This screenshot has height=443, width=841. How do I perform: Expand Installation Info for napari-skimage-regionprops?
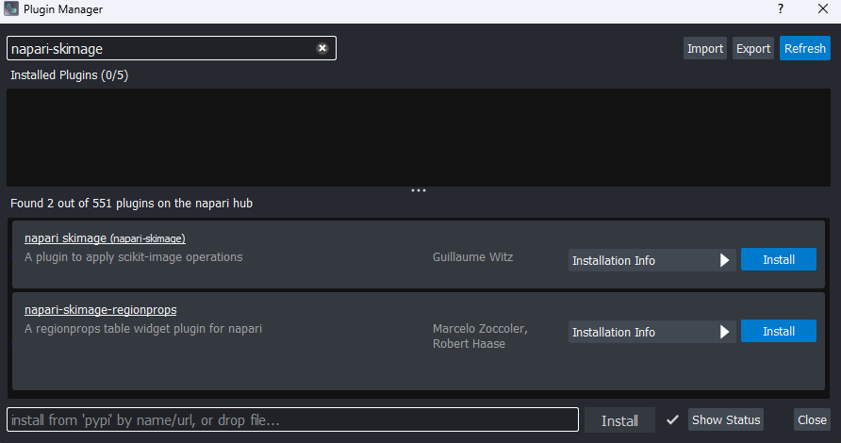click(x=651, y=332)
